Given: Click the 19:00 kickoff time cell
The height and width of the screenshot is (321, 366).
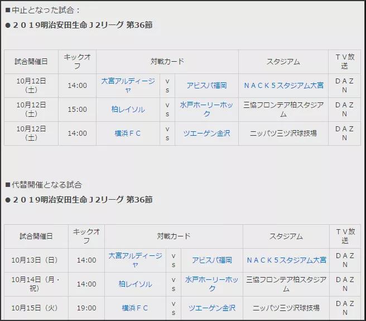Looking at the screenshot, I should (86, 308).
